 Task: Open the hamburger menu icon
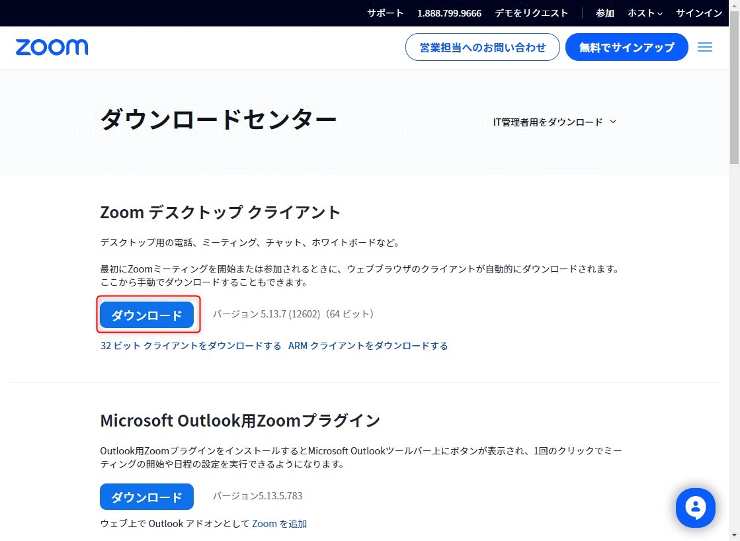pos(704,47)
